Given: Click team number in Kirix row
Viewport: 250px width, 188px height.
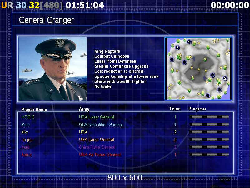Looking at the screenshot, I should tap(175, 124).
